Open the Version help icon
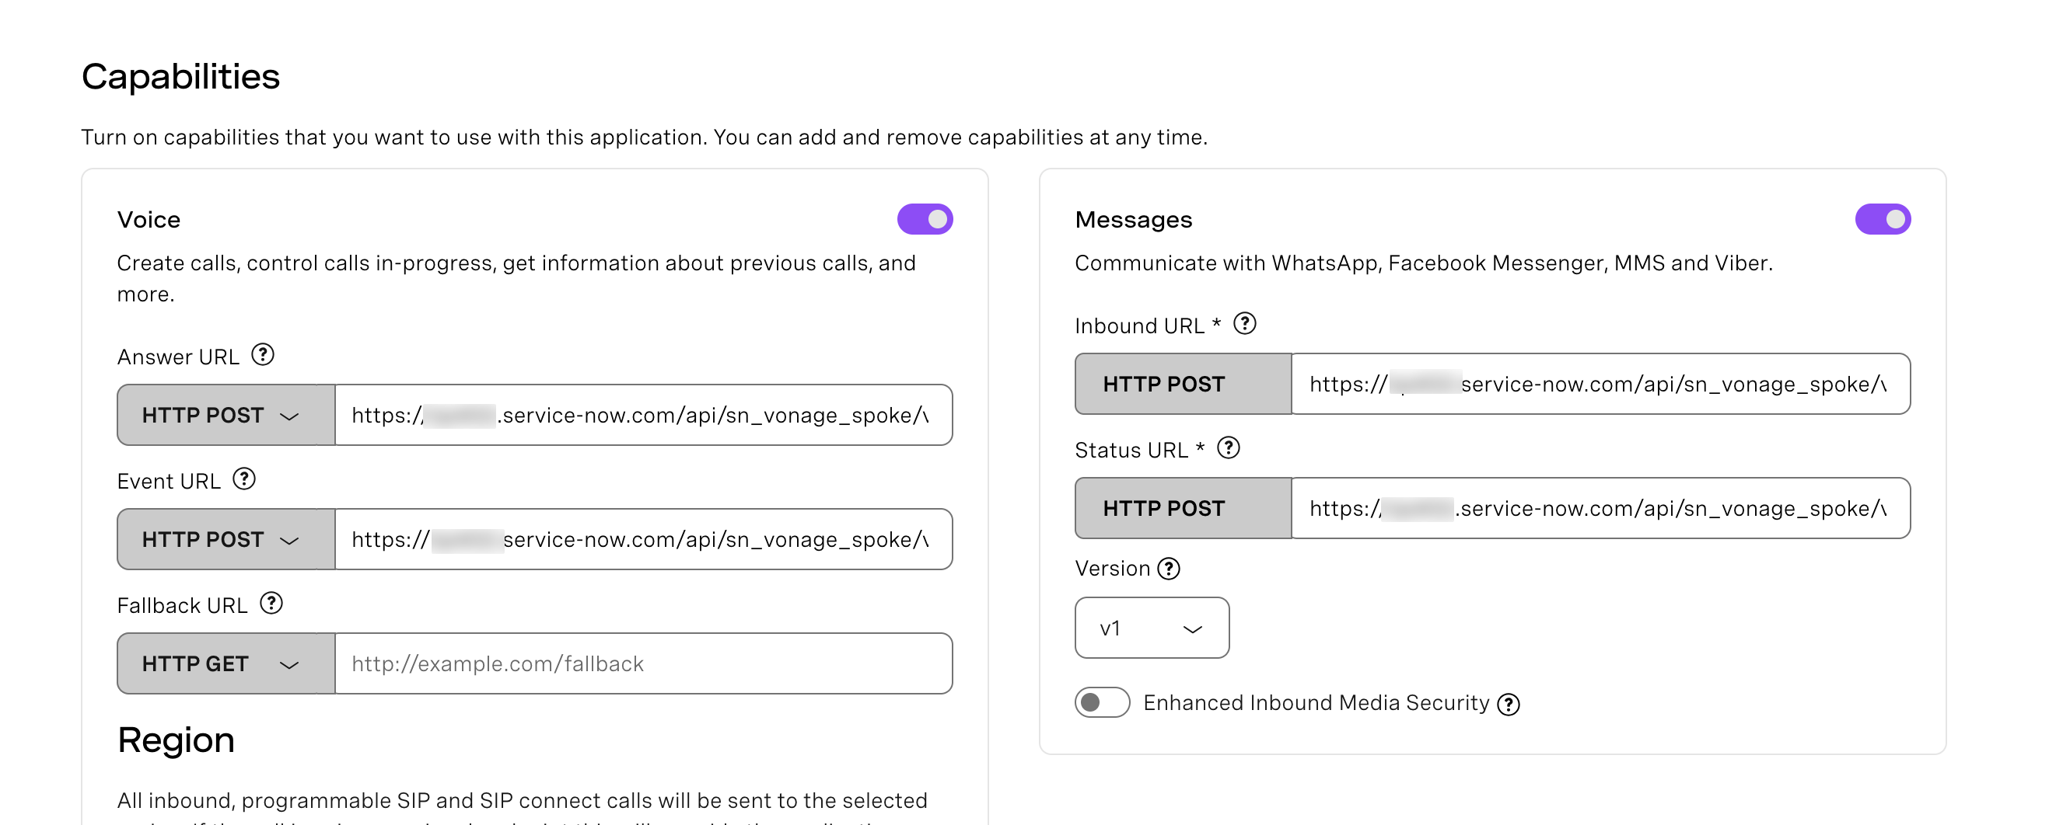The width and height of the screenshot is (2056, 825). pos(1169,569)
